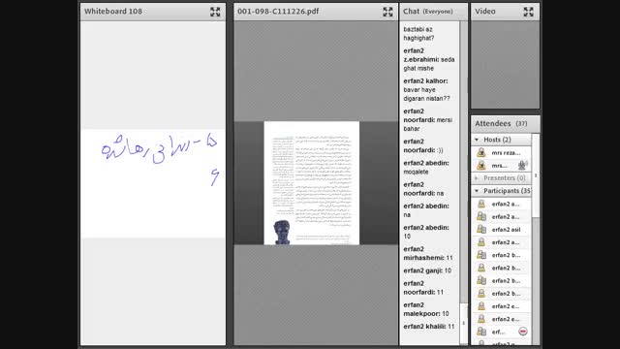Click chat message erfan2 ganji: 10
This screenshot has width=620, height=349.
pyautogui.click(x=427, y=270)
